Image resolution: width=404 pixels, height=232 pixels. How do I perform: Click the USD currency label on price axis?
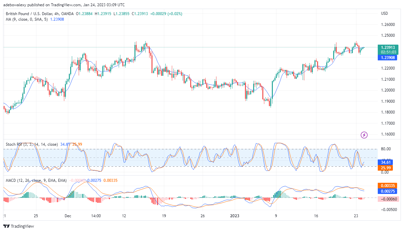click(385, 13)
